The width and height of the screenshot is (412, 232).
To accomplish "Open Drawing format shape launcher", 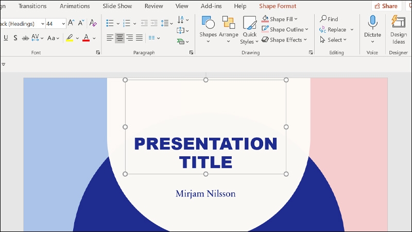I will (x=311, y=53).
